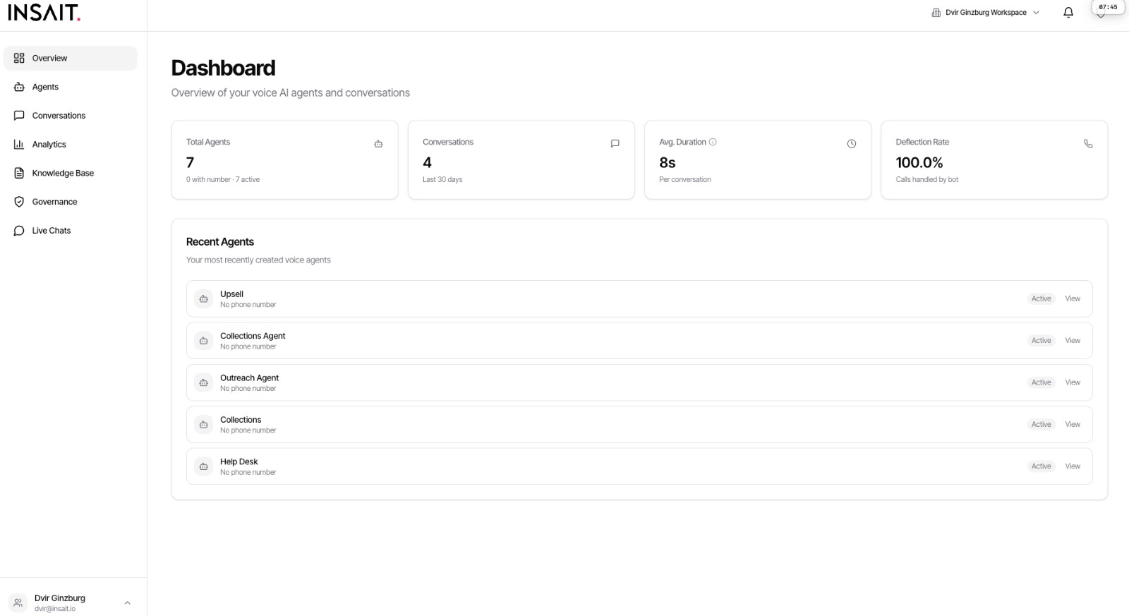View the Collections Agent details
Image resolution: width=1129 pixels, height=616 pixels.
[x=1073, y=341]
